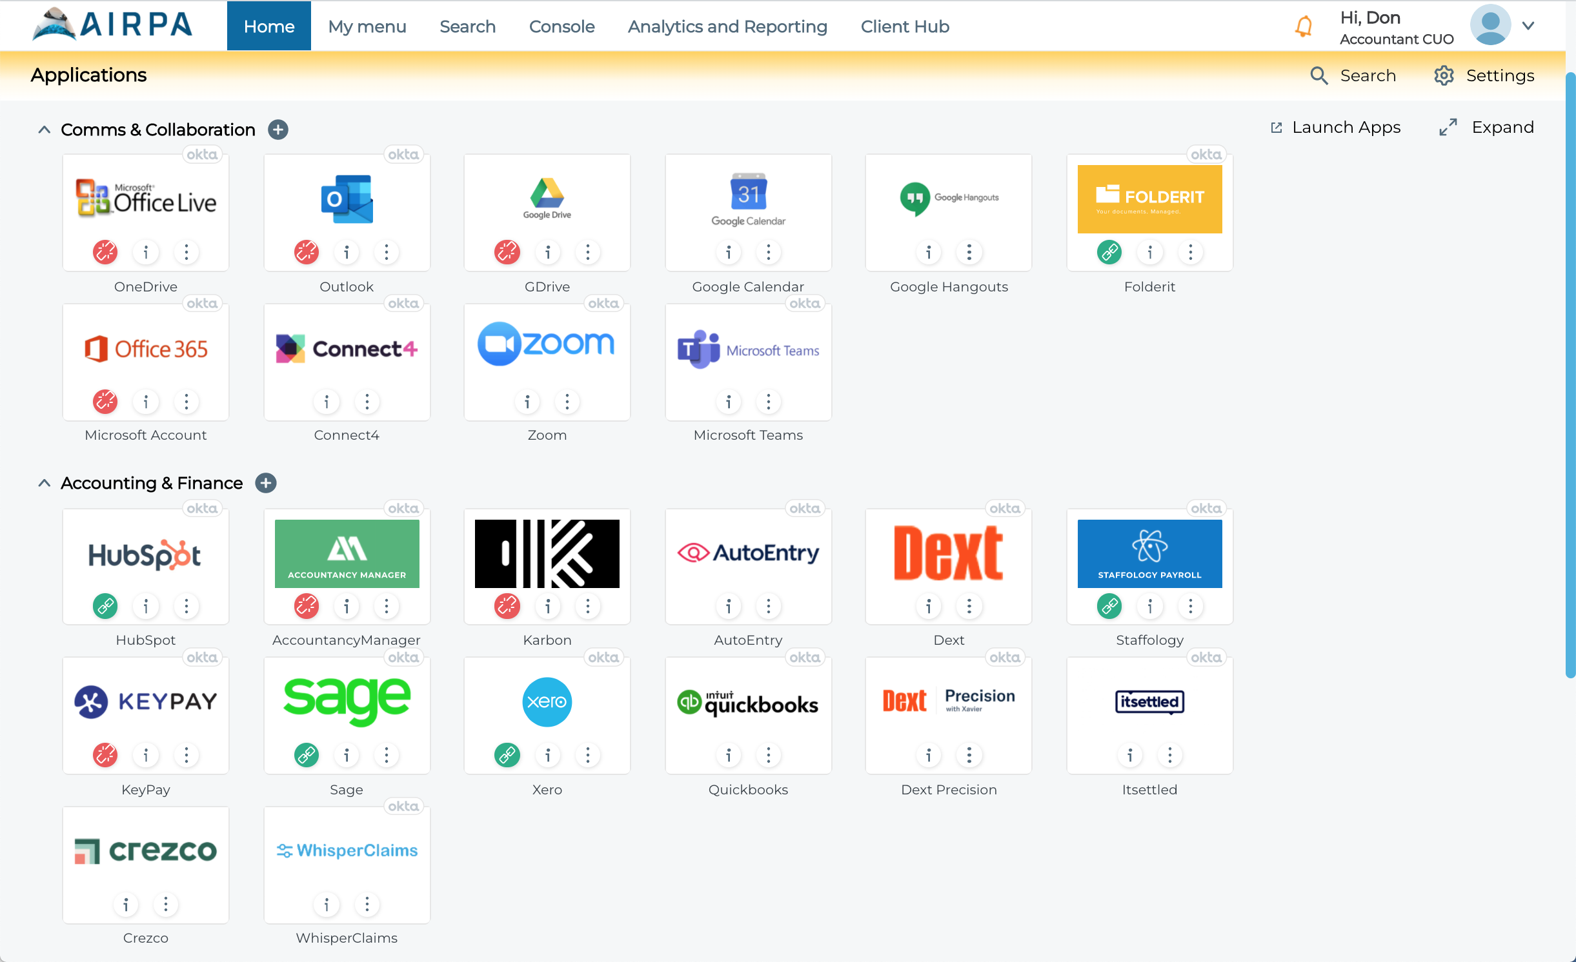Open the user account dropdown arrow
1576x962 pixels.
pyautogui.click(x=1528, y=26)
